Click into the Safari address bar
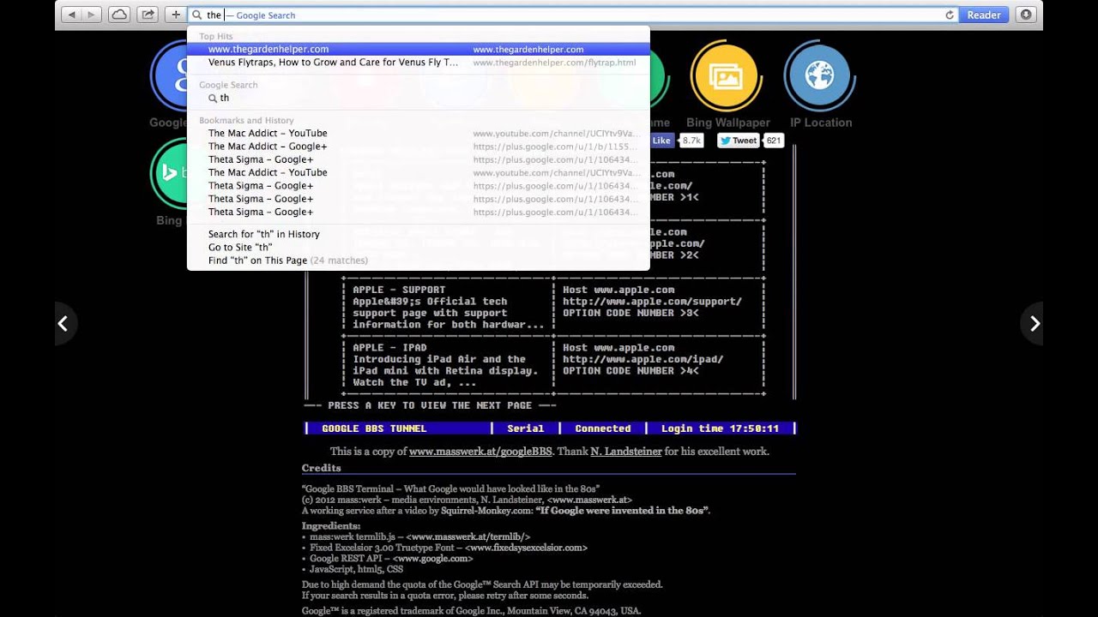The height and width of the screenshot is (617, 1098). click(573, 15)
